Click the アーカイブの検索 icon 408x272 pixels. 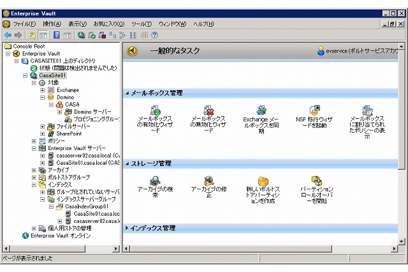[156, 181]
